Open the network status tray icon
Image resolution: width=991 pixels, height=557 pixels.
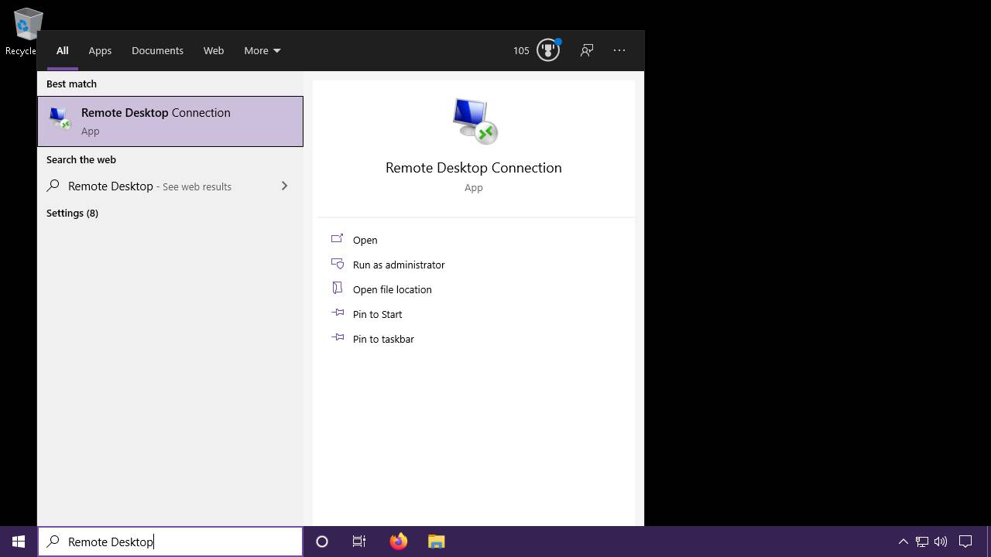[921, 542]
